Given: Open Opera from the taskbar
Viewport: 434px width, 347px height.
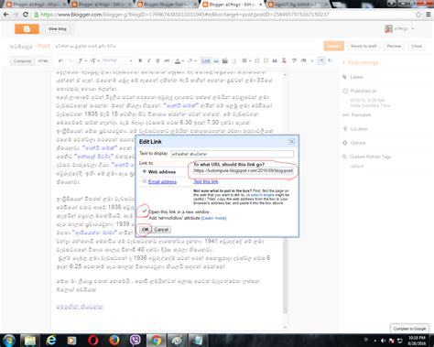Looking at the screenshot, I should pyautogui.click(x=93, y=341).
